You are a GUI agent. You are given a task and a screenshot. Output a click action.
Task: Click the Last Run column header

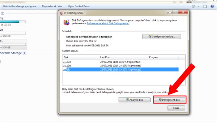click(x=123, y=57)
